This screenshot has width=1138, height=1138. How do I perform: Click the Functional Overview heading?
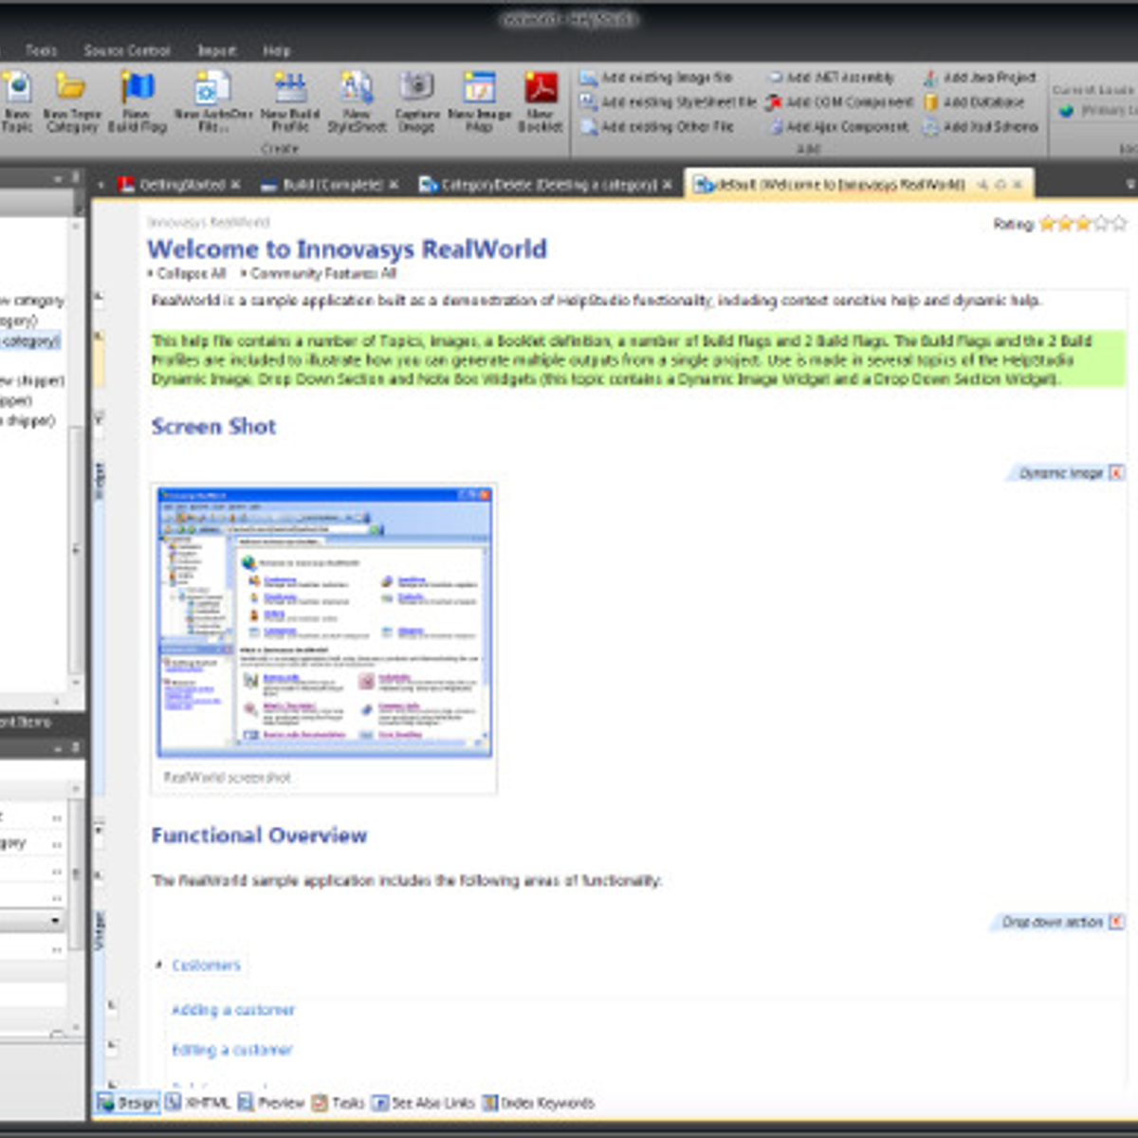259,835
